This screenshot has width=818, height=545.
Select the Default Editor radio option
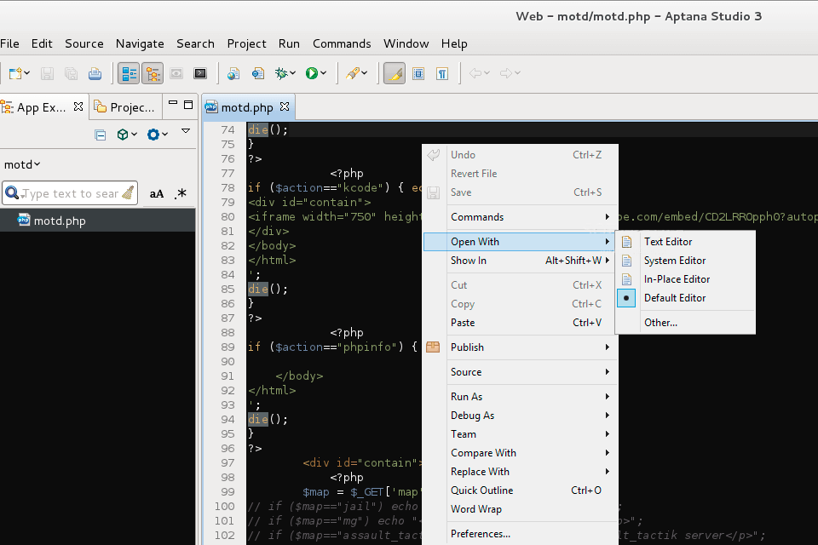click(x=685, y=298)
